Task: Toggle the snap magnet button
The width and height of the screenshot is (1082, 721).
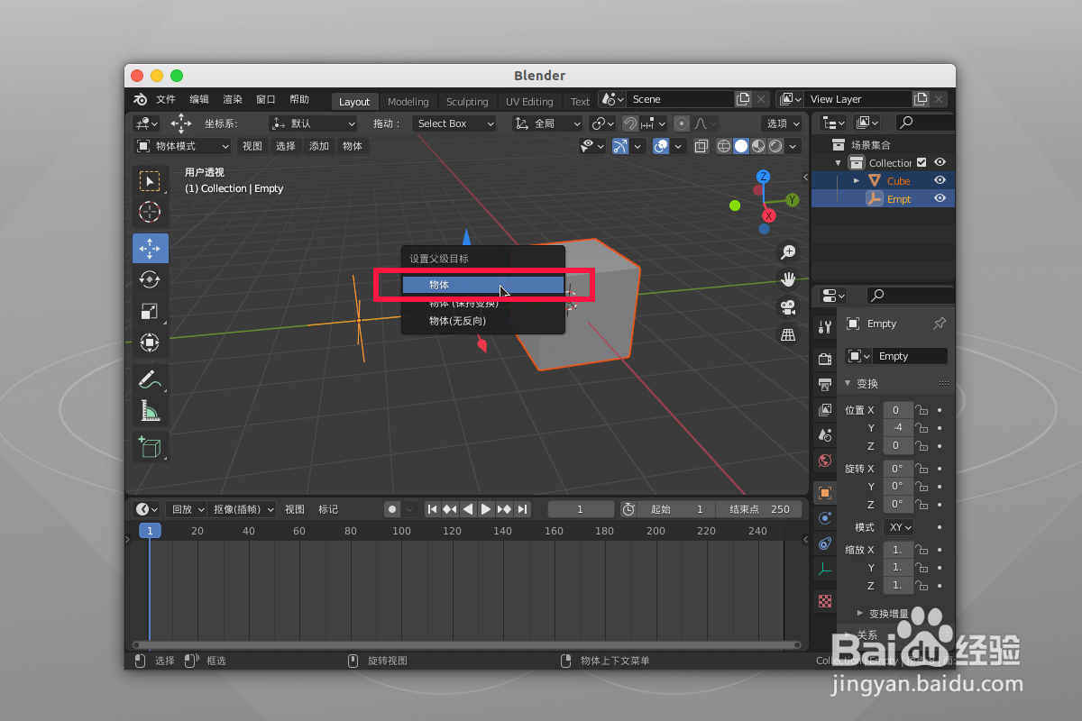Action: 631,123
